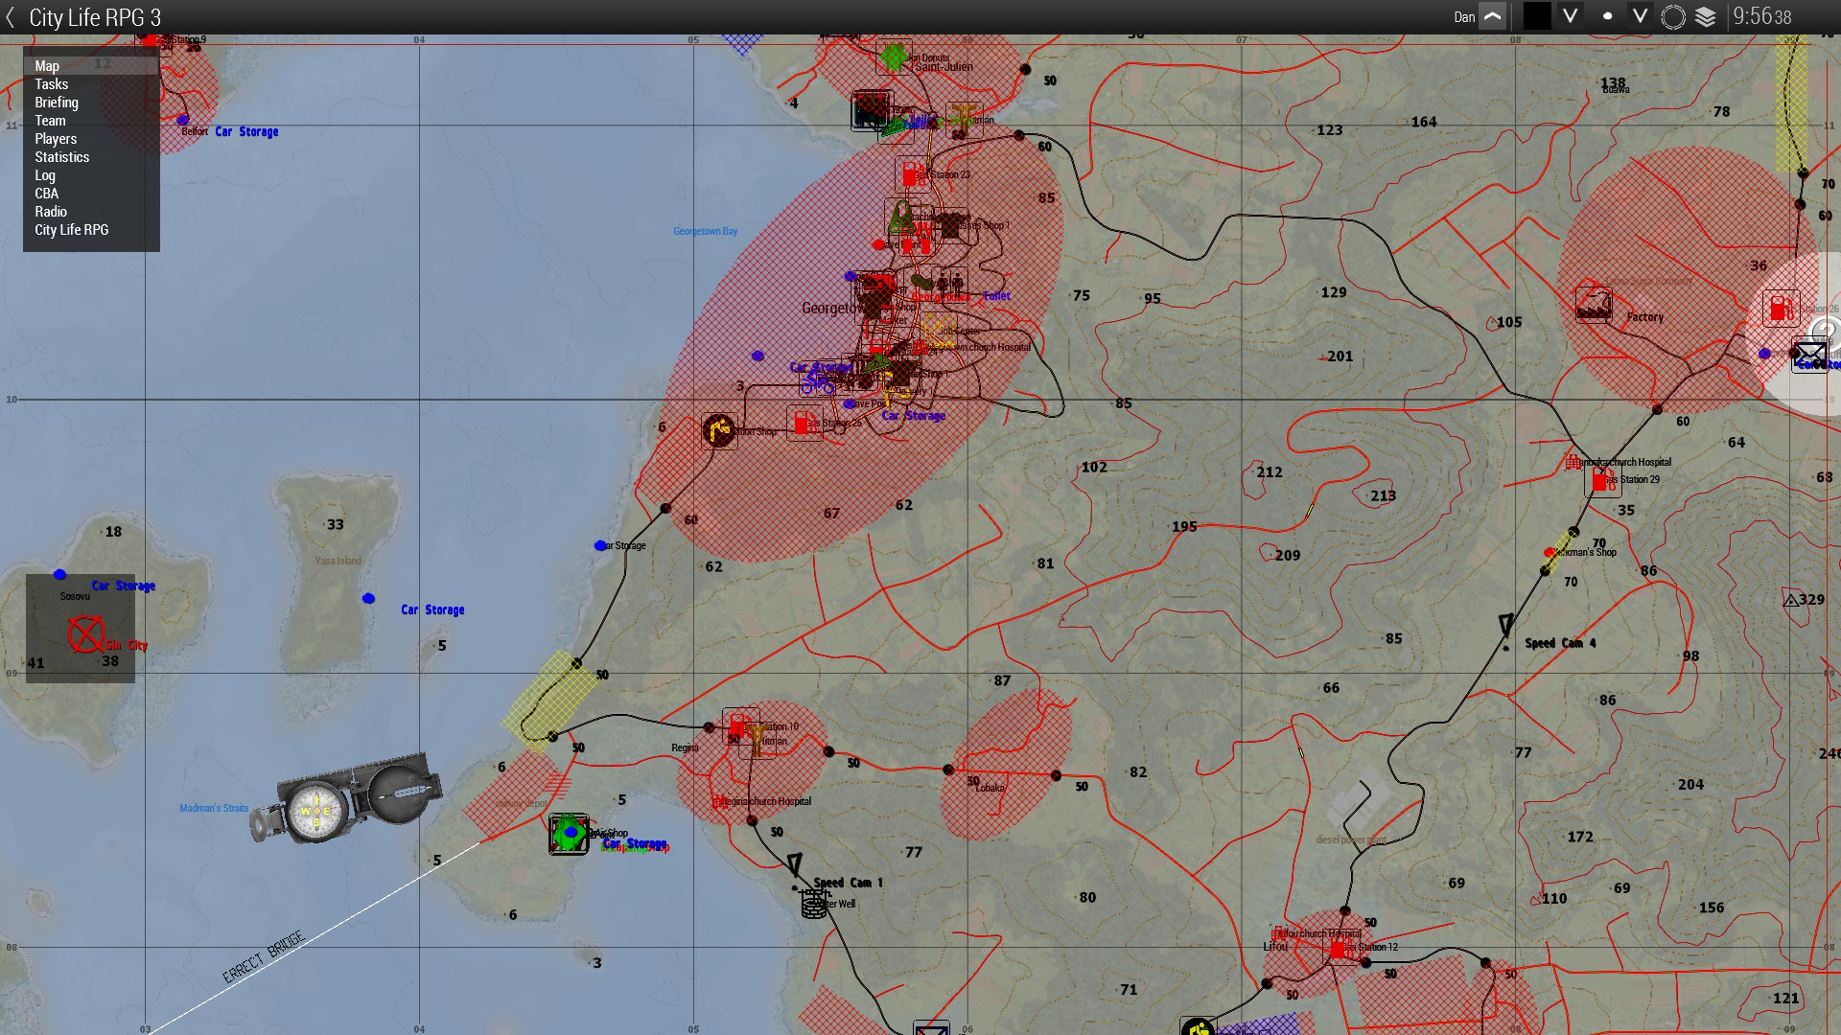Click the Beckman's Shop label
The image size is (1841, 1035).
tap(1585, 552)
